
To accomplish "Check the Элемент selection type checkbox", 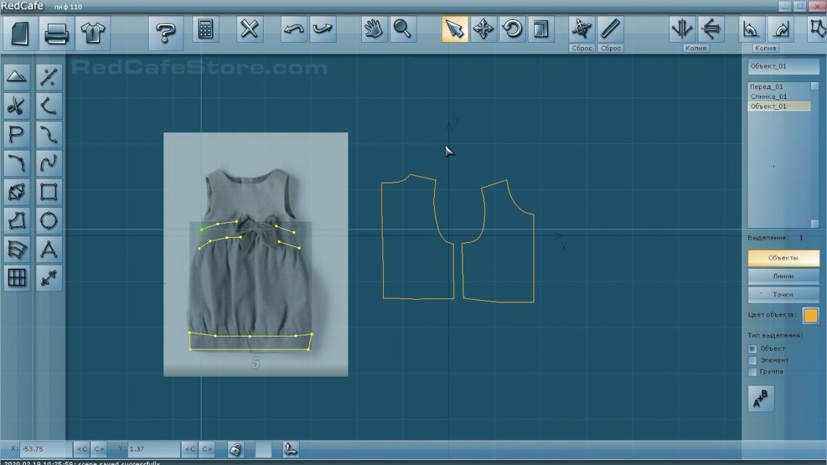I will tap(753, 360).
